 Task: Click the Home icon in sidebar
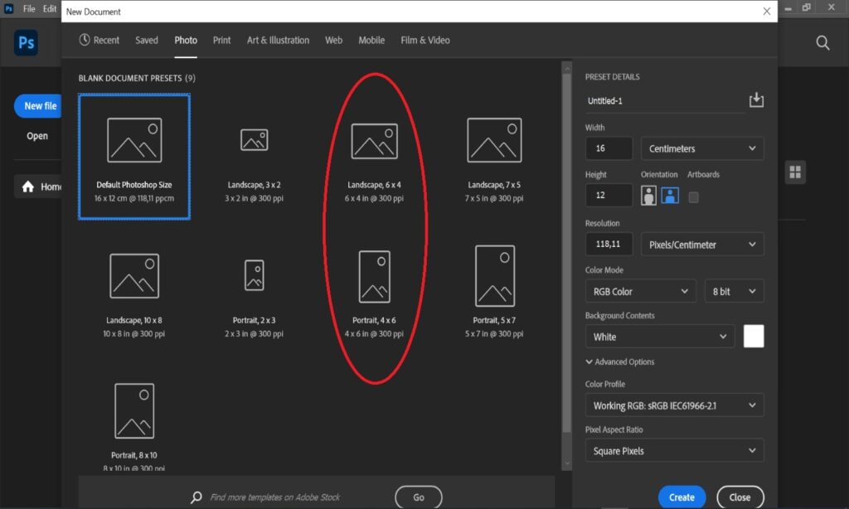28,187
